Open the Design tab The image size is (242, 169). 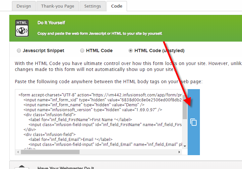pos(24,6)
